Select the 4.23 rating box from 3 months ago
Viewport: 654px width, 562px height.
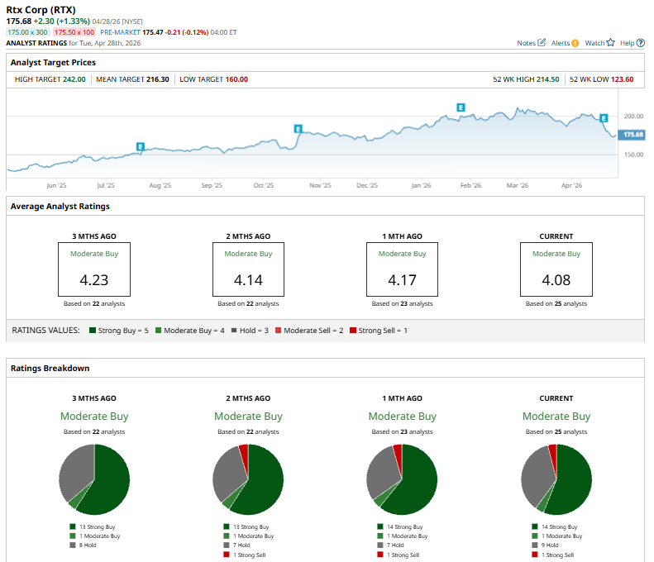click(94, 269)
